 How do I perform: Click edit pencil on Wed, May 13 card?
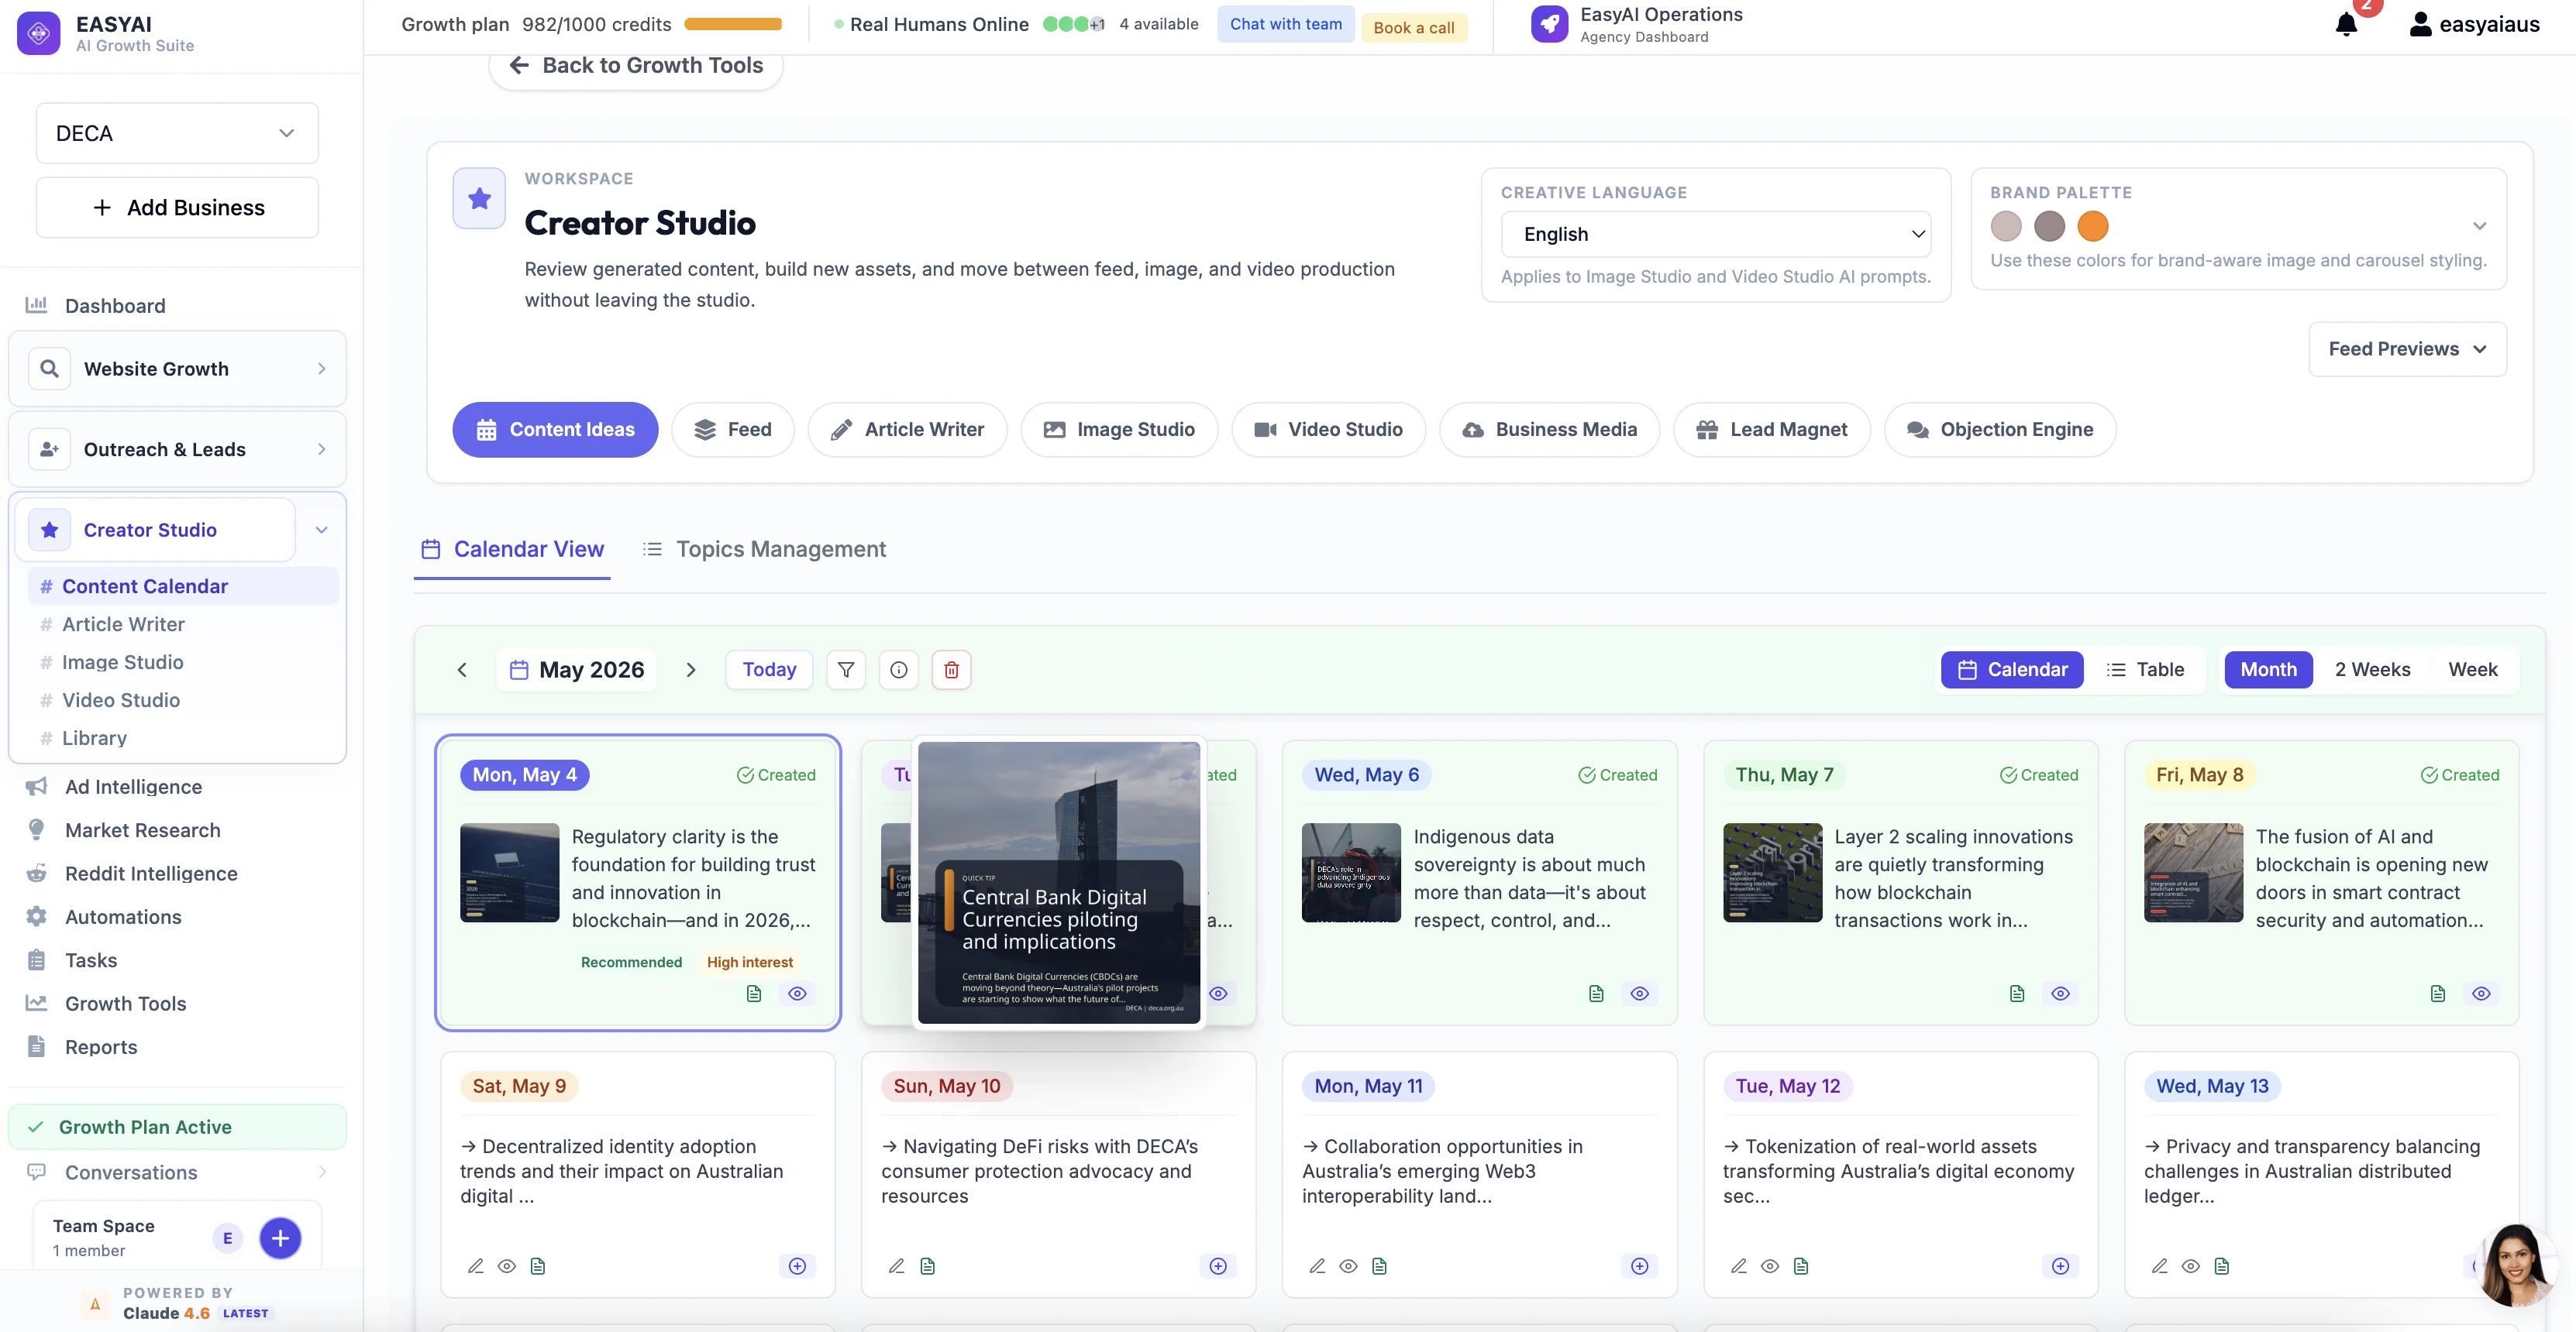point(2160,1266)
